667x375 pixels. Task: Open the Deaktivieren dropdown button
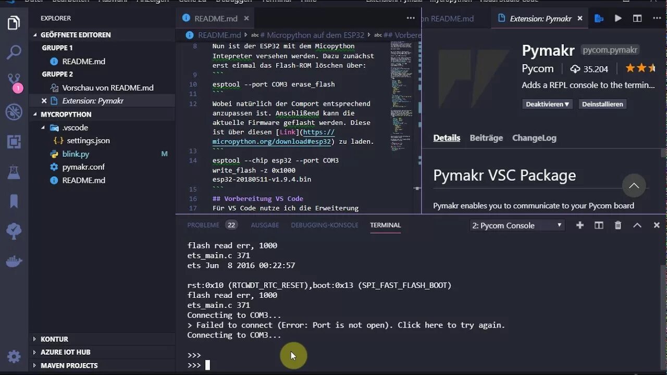tap(547, 104)
